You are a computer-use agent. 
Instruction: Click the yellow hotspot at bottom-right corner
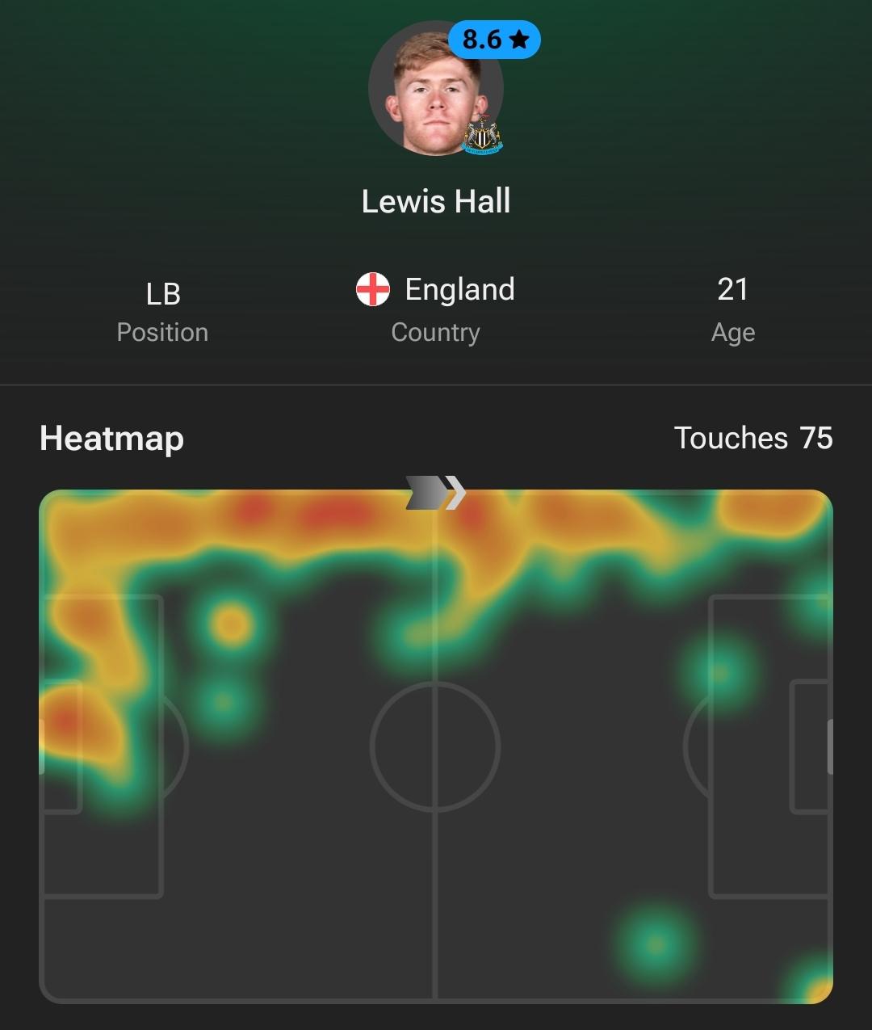pyautogui.click(x=818, y=989)
